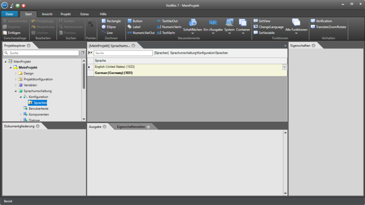Click Einfügen in the clipboard group

pyautogui.click(x=12, y=33)
